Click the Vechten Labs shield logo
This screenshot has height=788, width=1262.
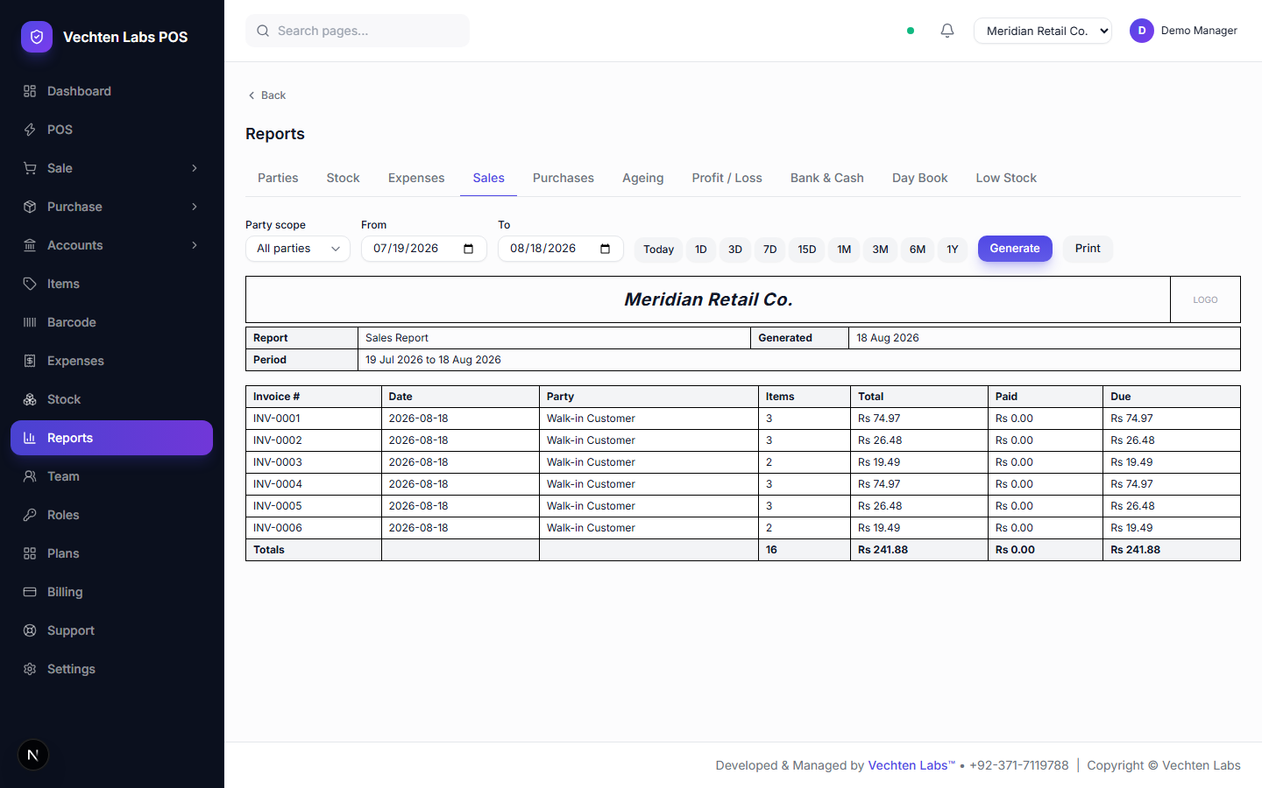37,37
